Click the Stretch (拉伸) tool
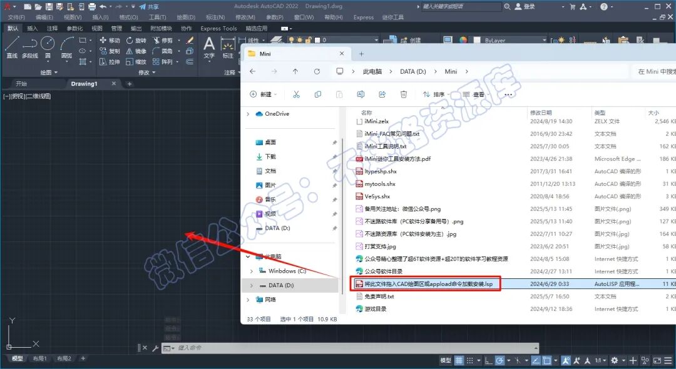 [x=110, y=61]
